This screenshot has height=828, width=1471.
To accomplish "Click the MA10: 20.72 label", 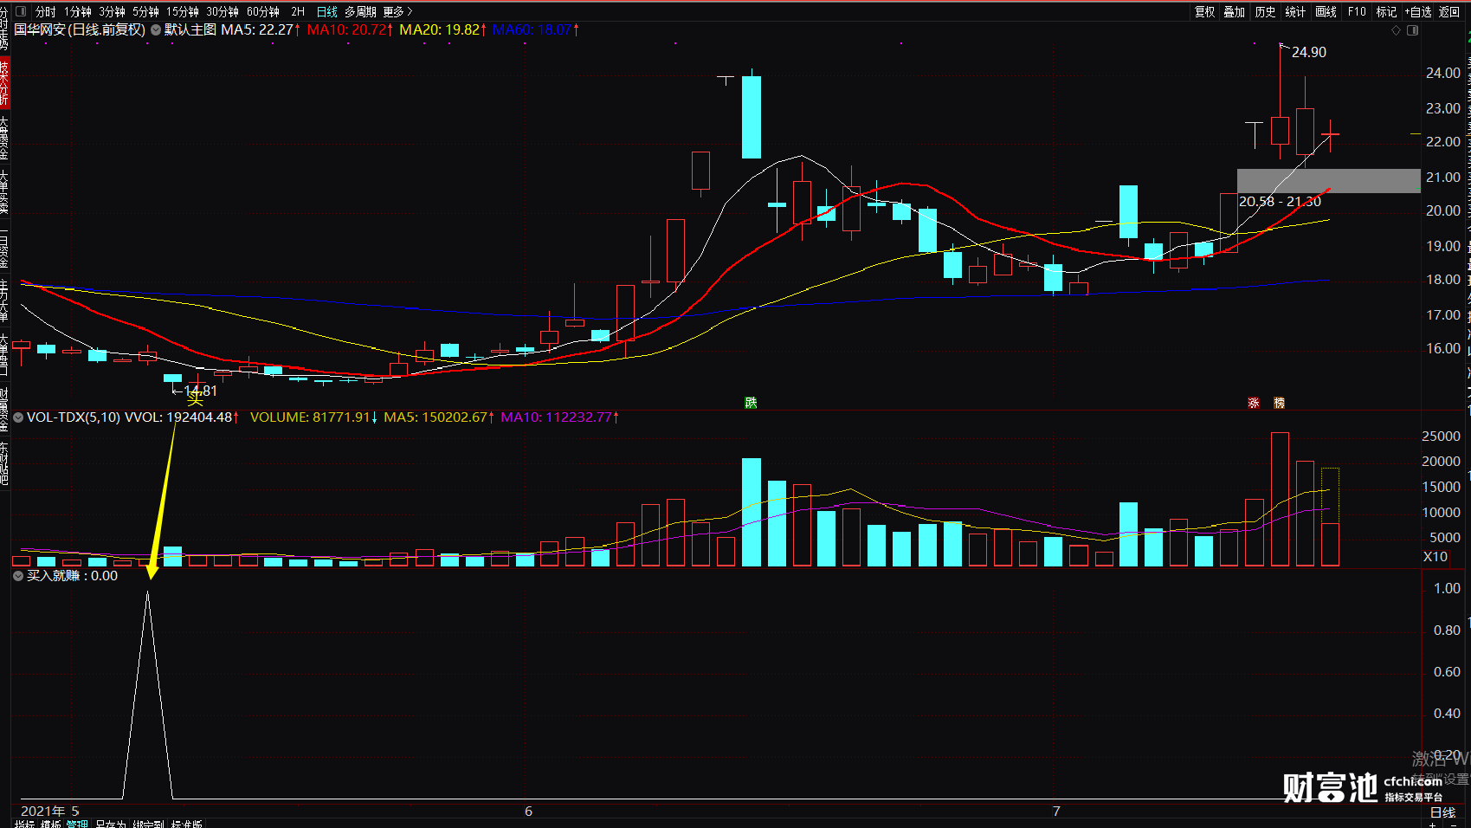I will pos(350,29).
